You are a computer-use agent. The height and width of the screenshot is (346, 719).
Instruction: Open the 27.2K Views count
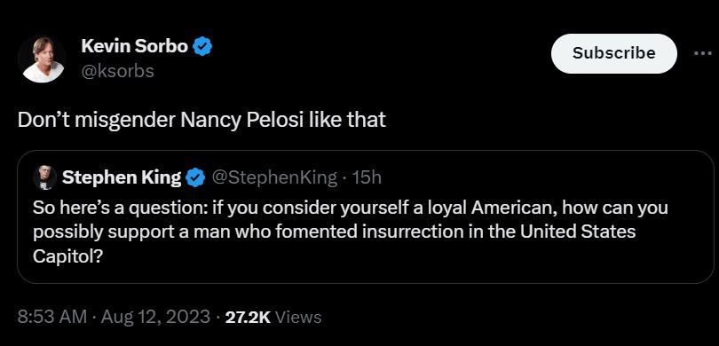pos(273,317)
